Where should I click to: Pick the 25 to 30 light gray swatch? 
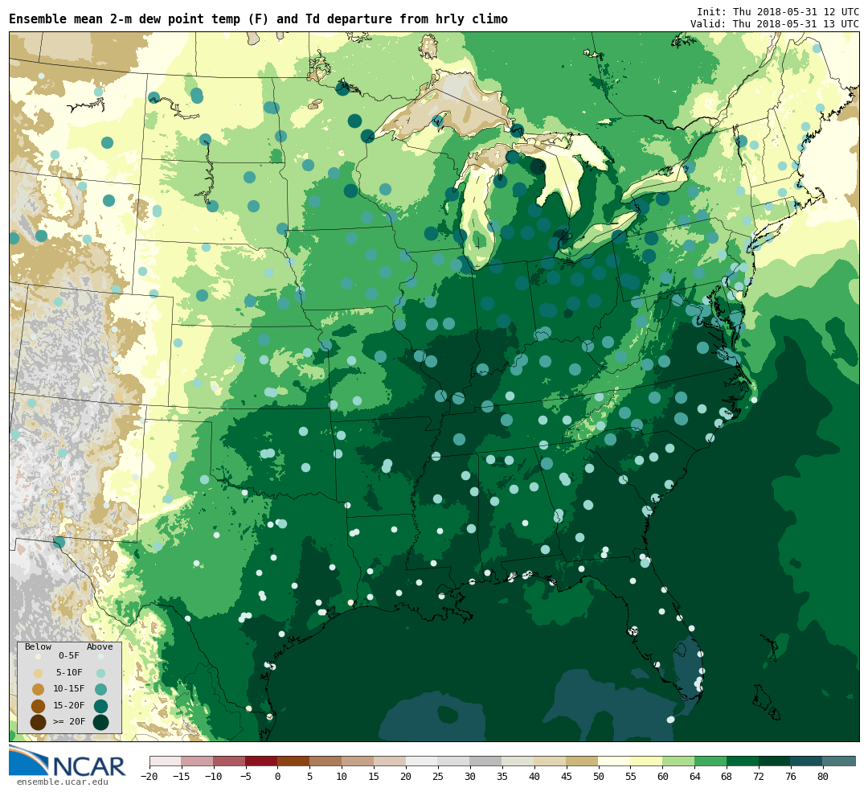[x=454, y=761]
